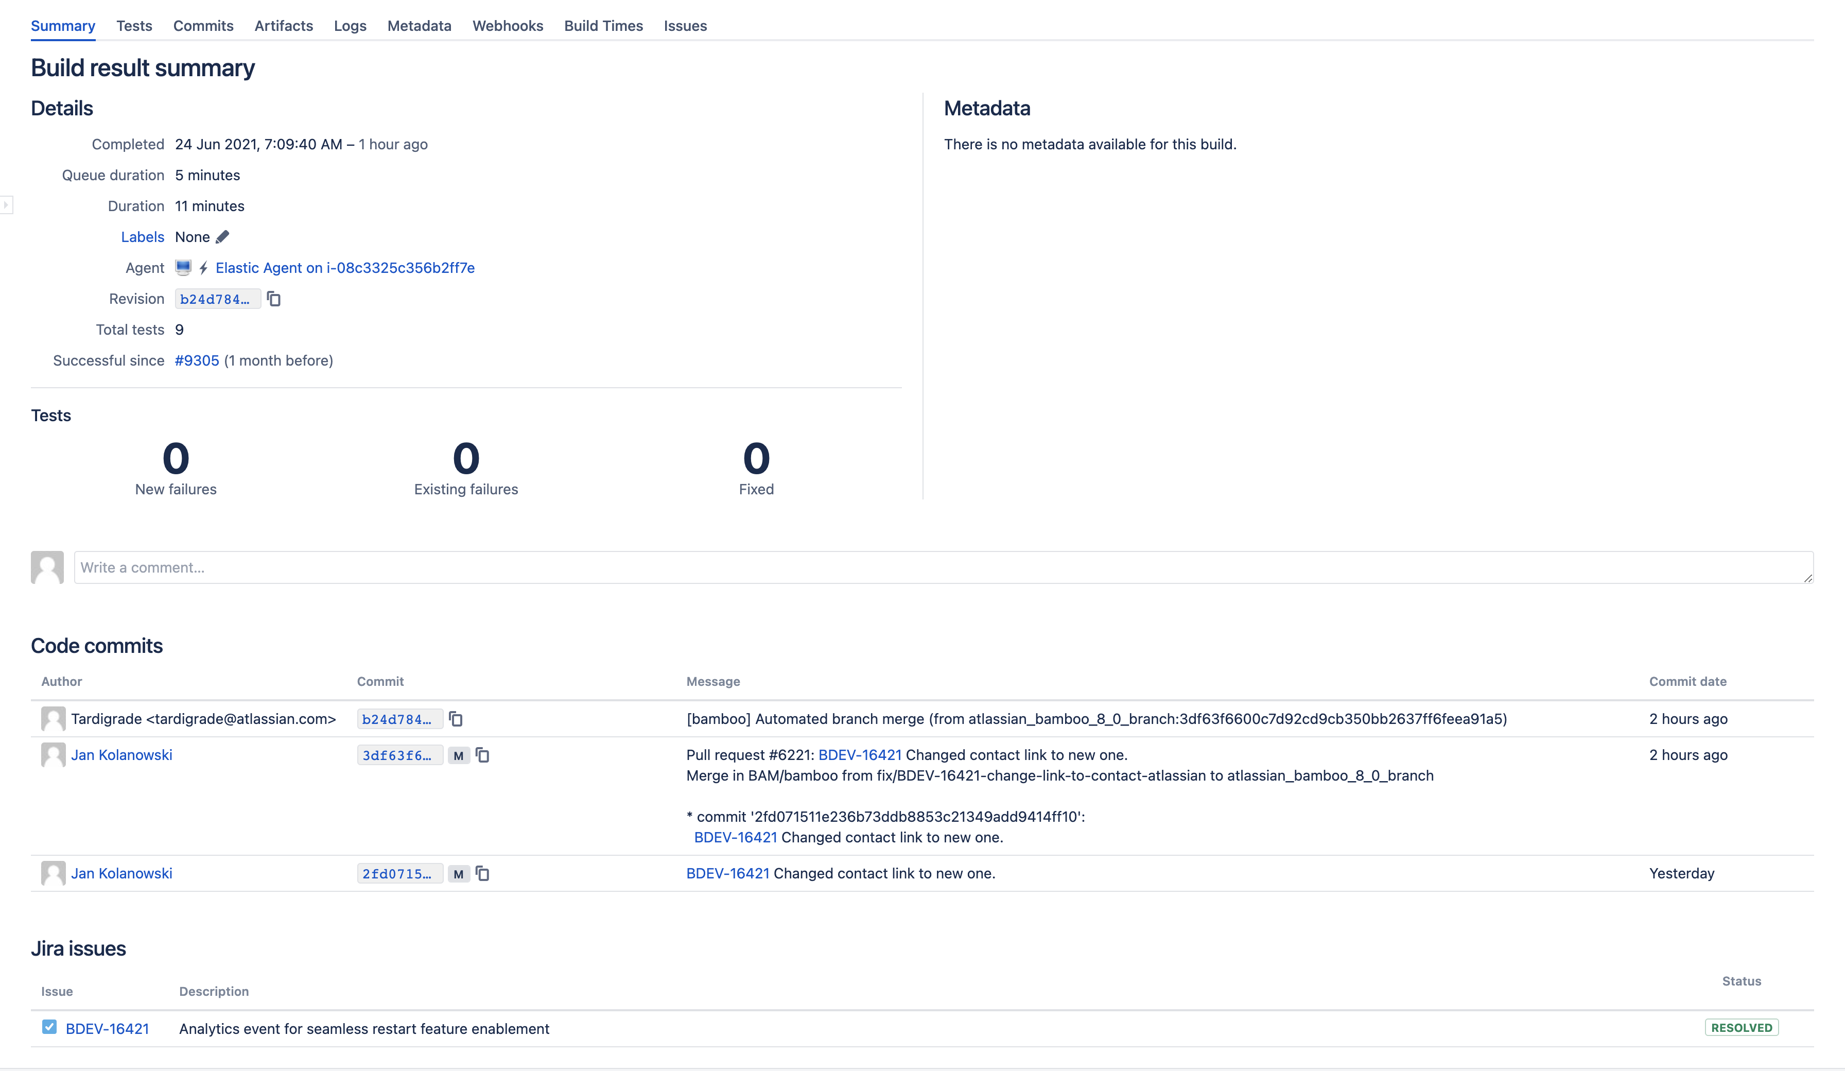This screenshot has height=1071, width=1845.
Task: Copy commit hash for 3df63f6 commit
Action: pyautogui.click(x=482, y=754)
